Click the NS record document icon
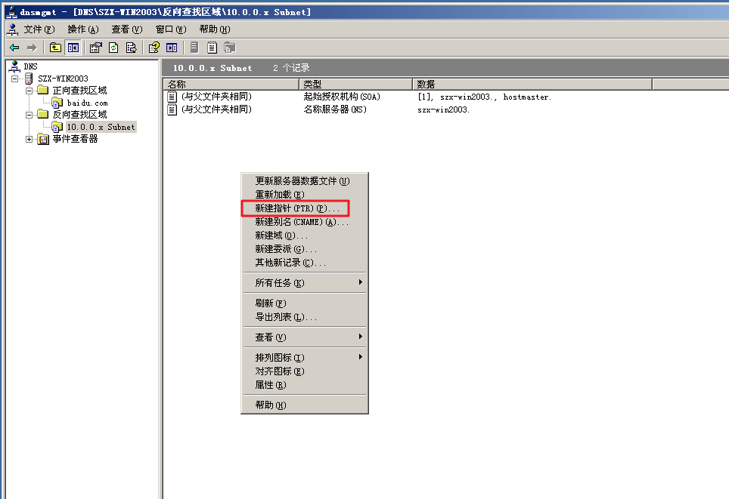Screen dimensions: 729x499 (172, 109)
